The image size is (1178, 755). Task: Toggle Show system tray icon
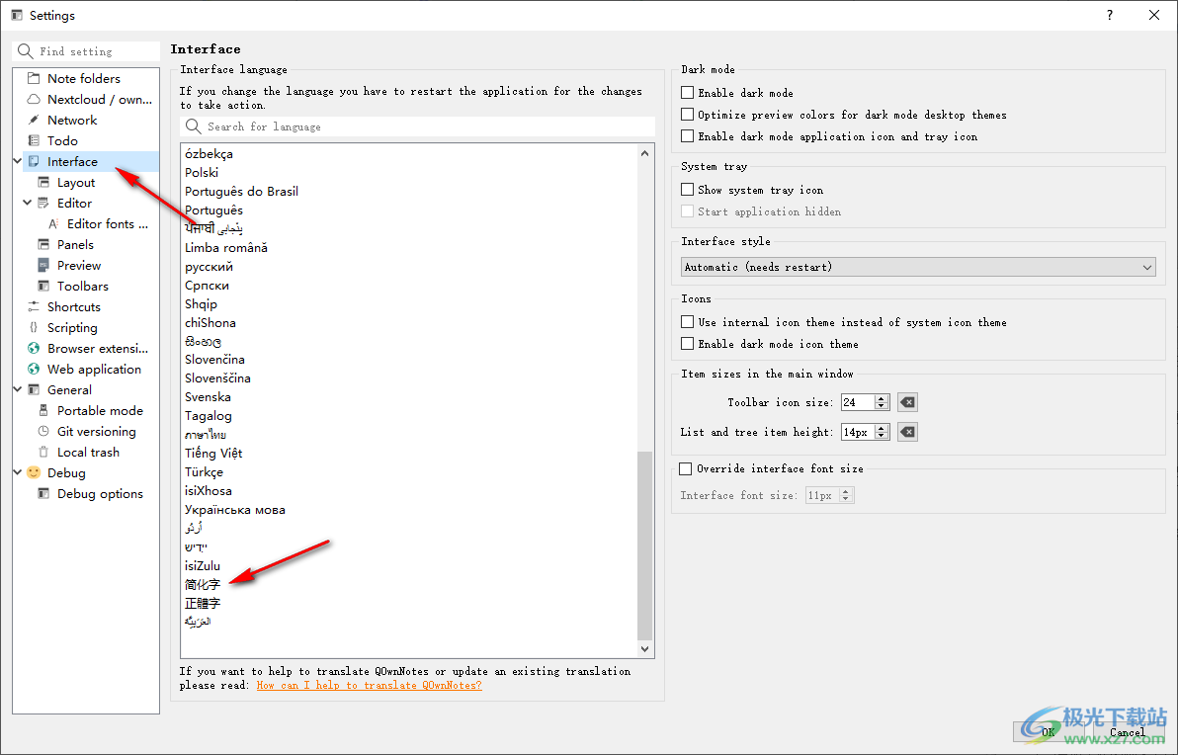pos(688,190)
